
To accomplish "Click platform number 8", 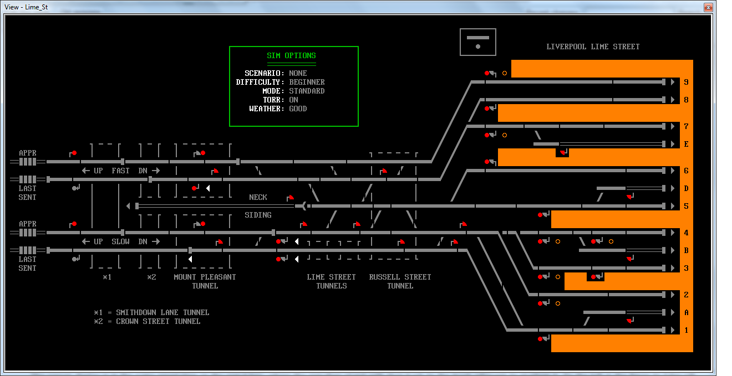I will (x=687, y=100).
